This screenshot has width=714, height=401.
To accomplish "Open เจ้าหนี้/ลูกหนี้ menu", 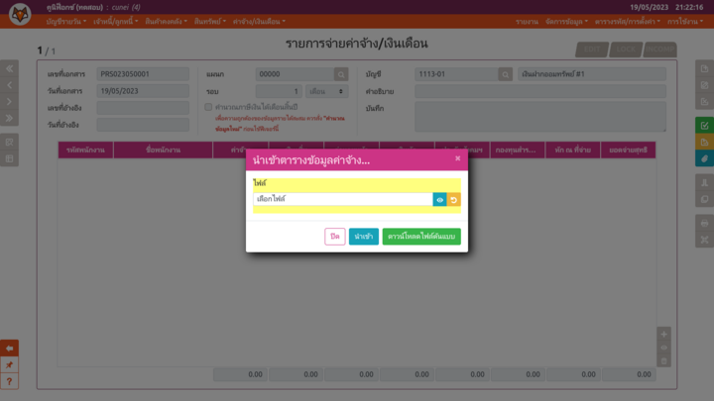I will (x=116, y=22).
